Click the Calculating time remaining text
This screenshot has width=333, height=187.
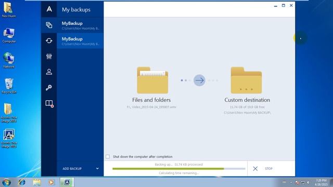click(178, 173)
